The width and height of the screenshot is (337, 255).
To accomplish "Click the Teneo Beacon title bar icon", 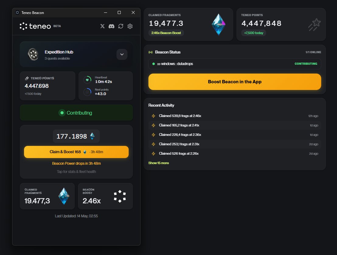I will tap(17, 13).
